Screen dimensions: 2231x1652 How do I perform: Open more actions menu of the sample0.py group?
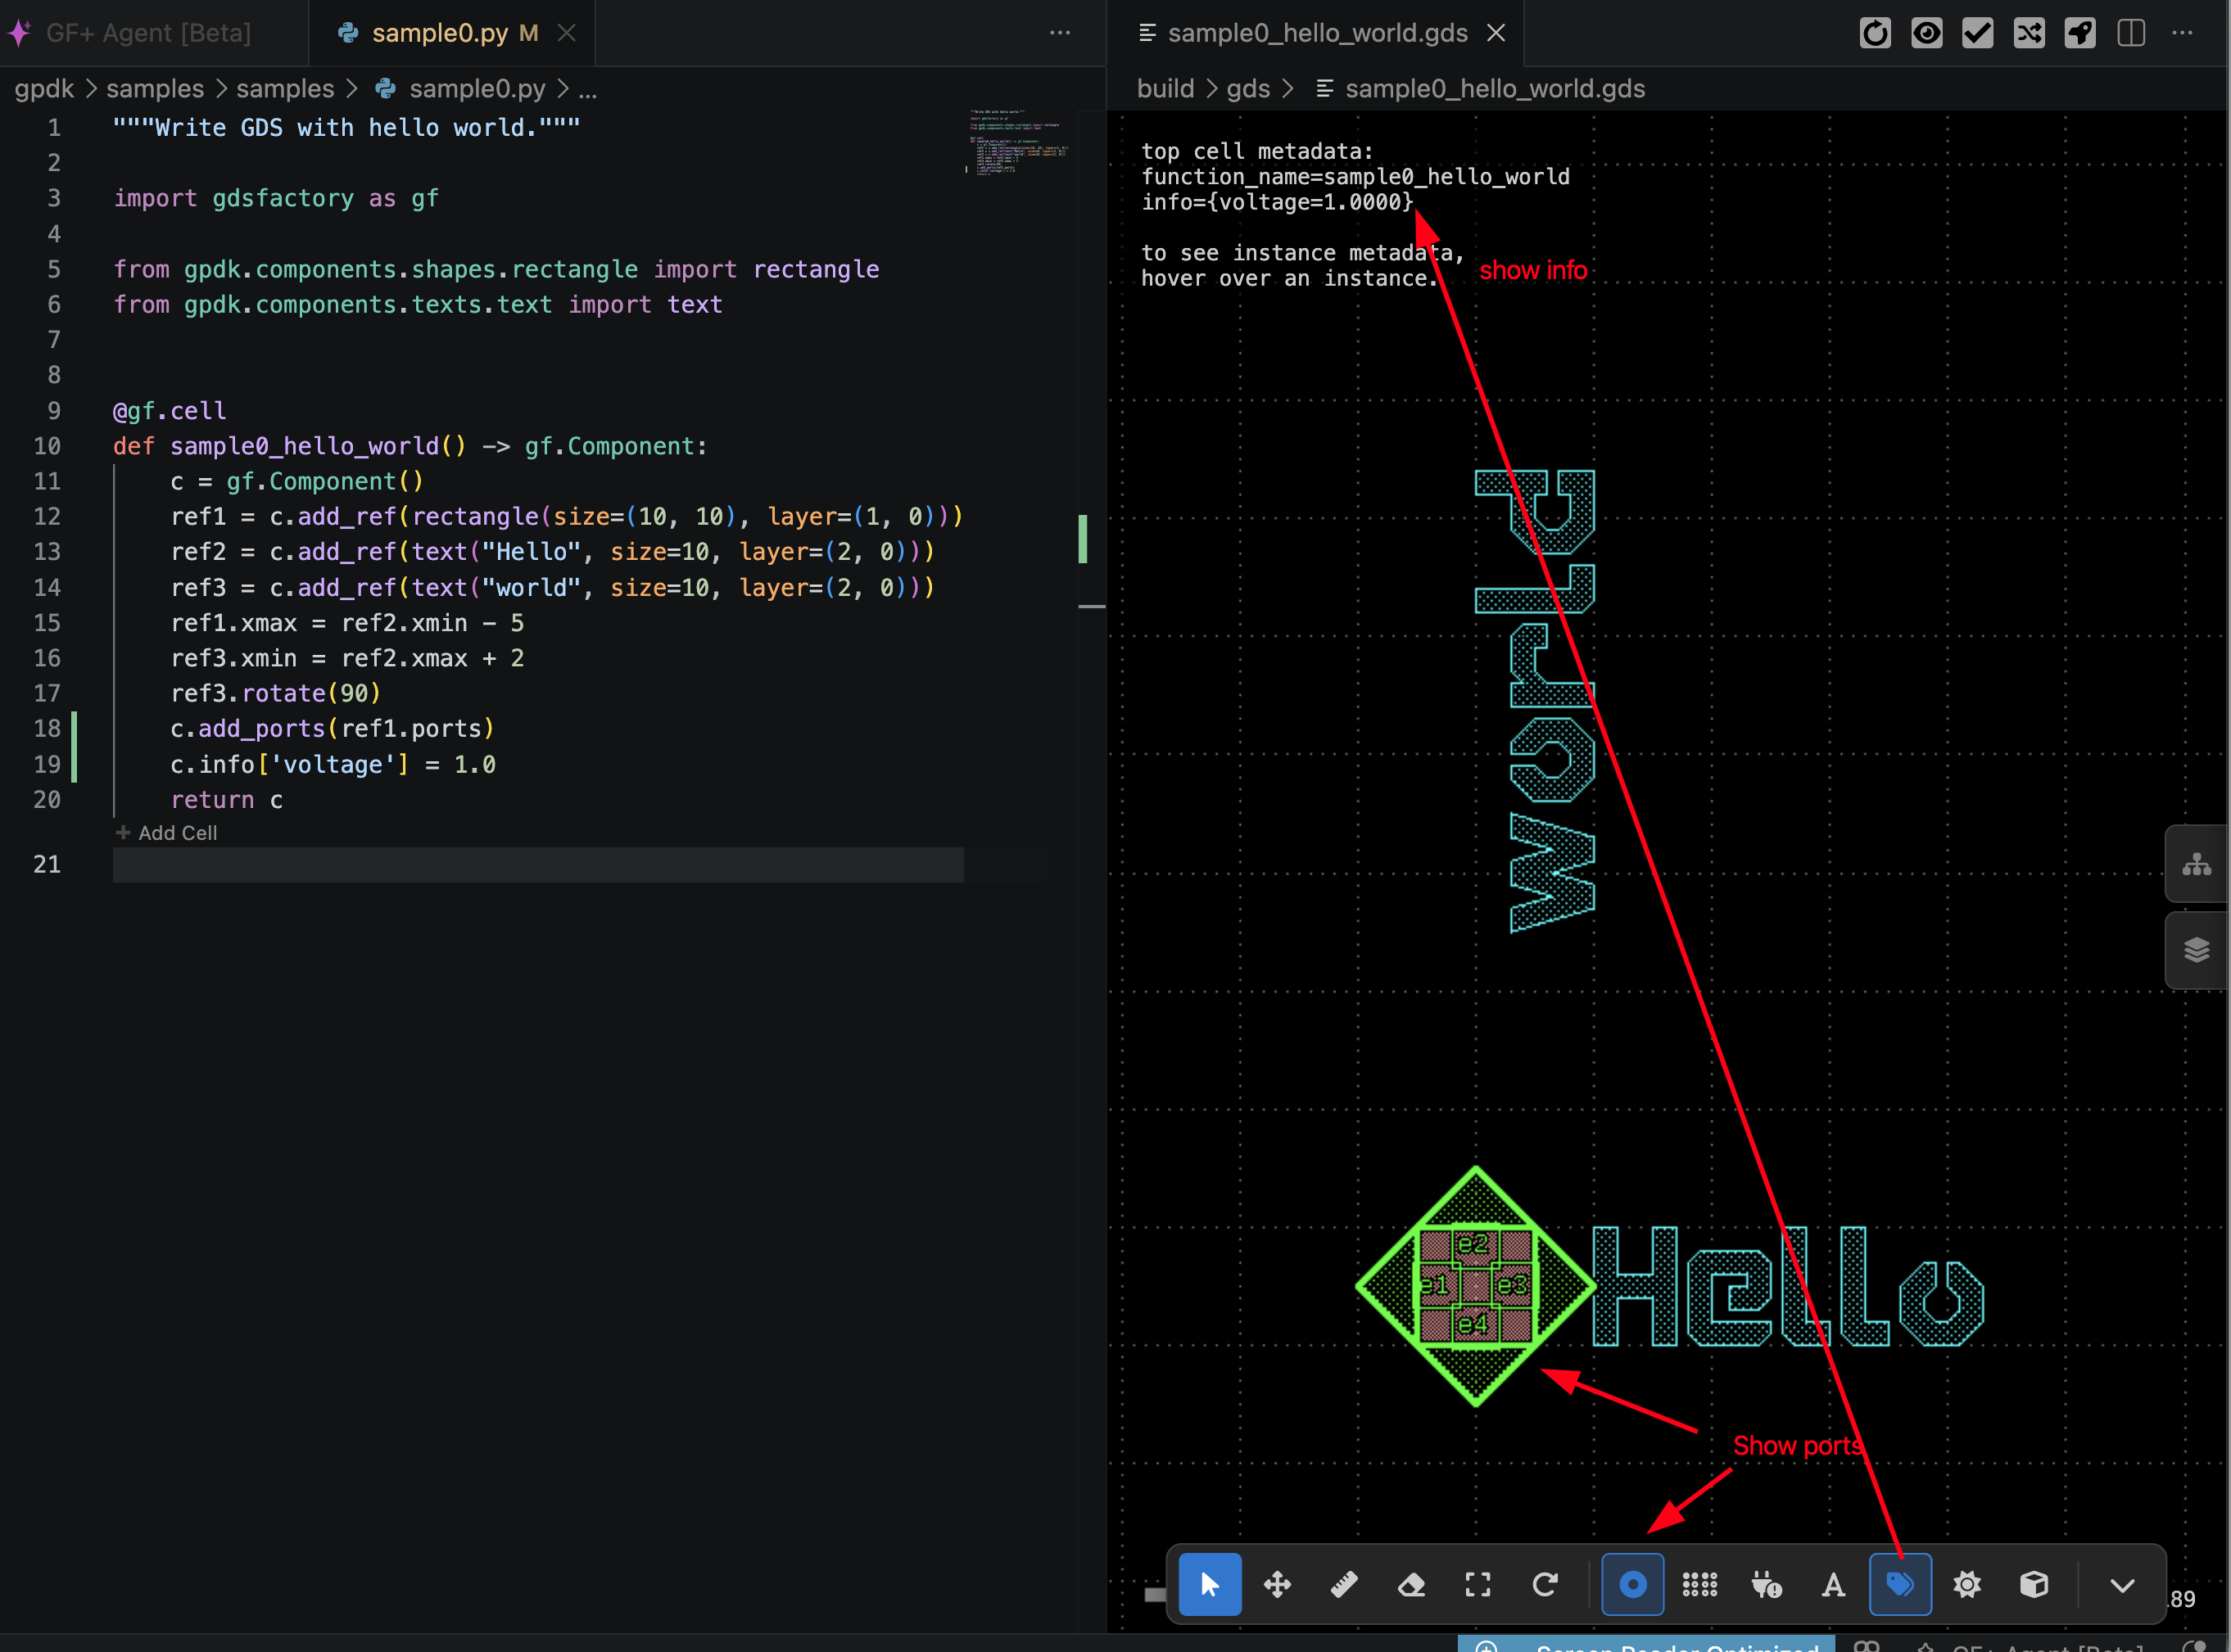(1061, 33)
